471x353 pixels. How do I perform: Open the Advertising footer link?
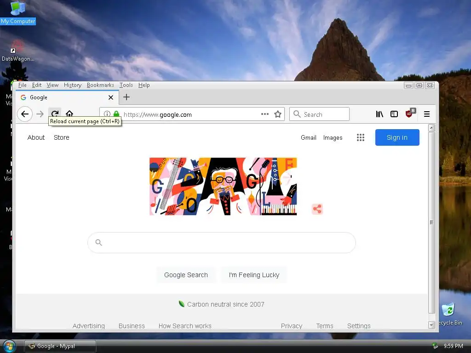pyautogui.click(x=89, y=326)
